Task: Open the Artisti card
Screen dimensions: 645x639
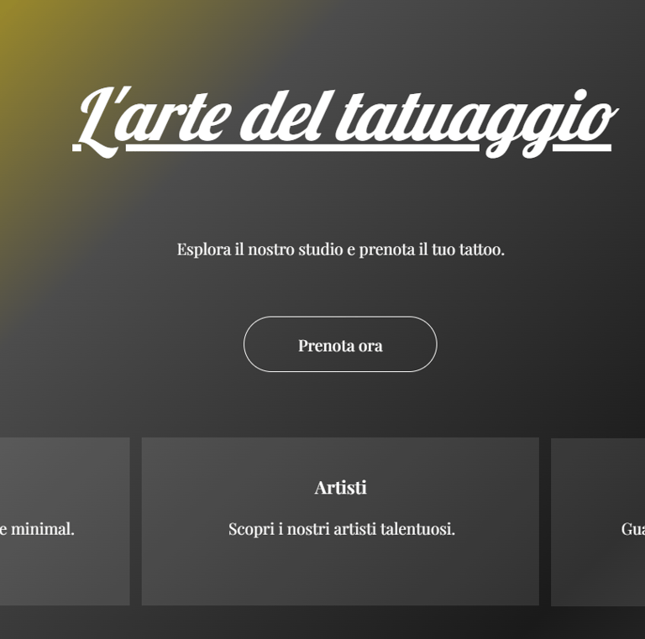Action: [x=340, y=521]
